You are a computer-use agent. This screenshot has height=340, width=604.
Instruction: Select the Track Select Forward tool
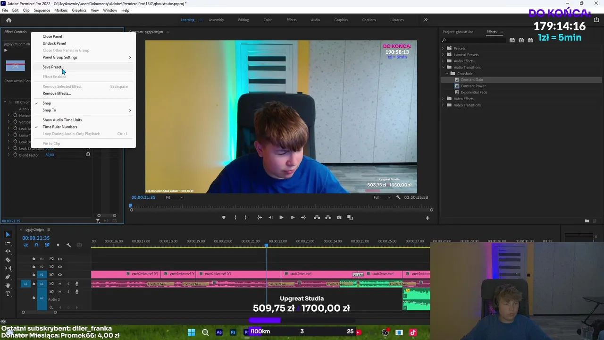click(8, 243)
